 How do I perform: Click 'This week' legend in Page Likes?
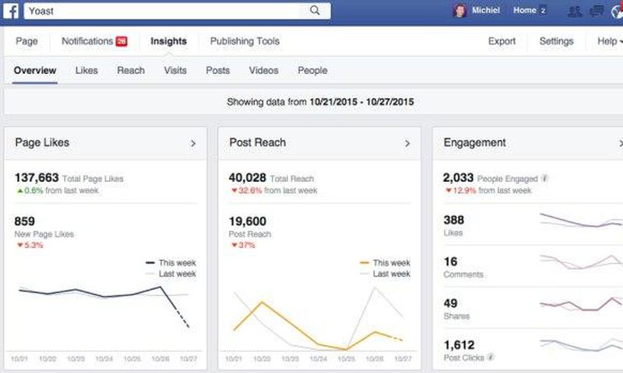coord(171,263)
